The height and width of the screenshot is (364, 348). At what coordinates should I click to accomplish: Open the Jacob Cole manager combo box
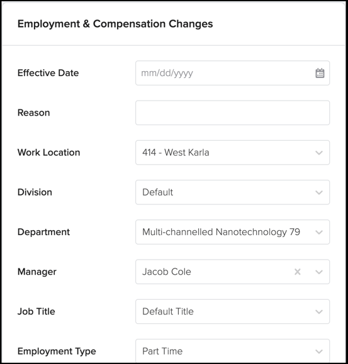(233, 272)
